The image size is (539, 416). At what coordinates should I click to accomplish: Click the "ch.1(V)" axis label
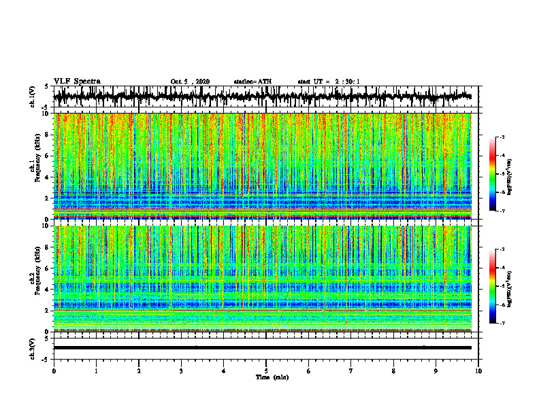coord(33,97)
